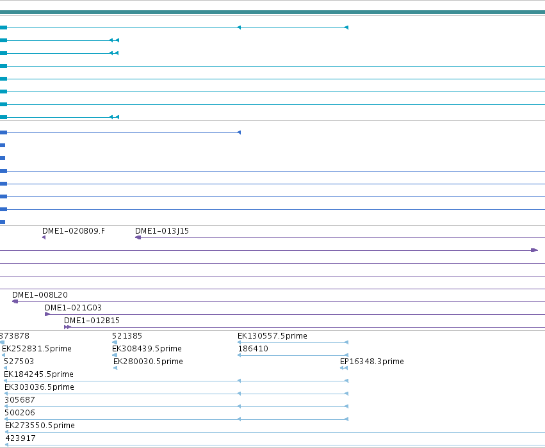Image resolution: width=545 pixels, height=448 pixels.
Task: Select the EK252831.5prime label
Action: [37, 349]
